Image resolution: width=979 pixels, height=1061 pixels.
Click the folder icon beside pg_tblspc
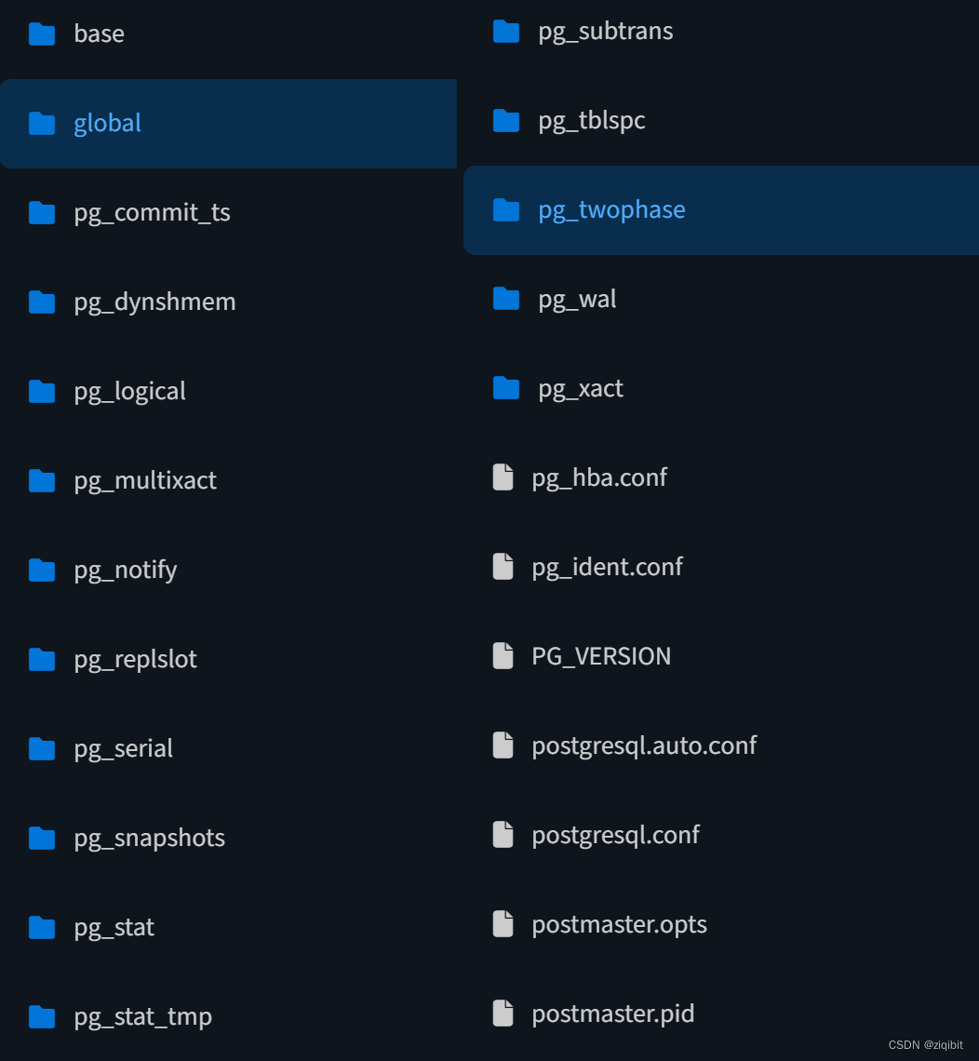click(x=505, y=120)
